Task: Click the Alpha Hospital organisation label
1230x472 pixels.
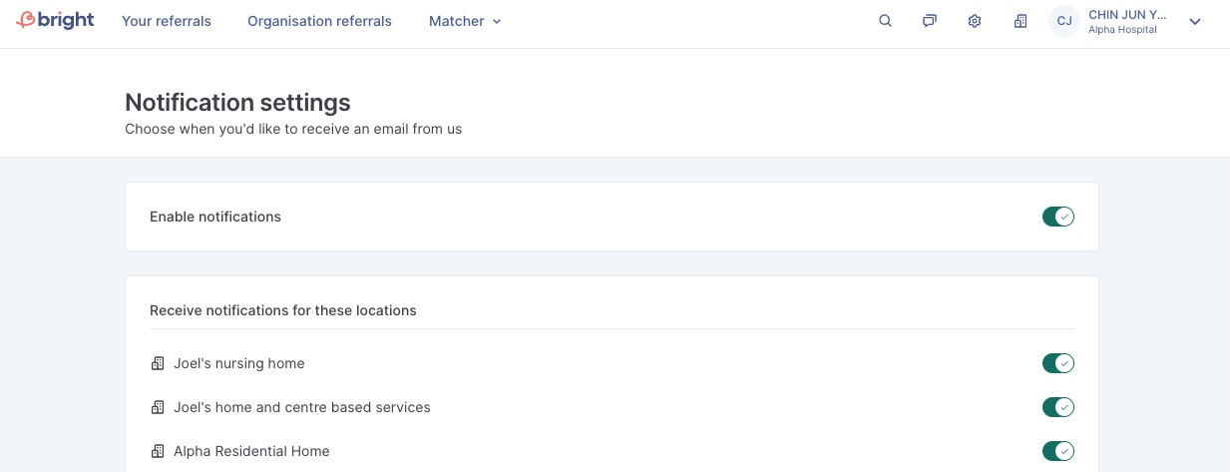Action: [1122, 30]
